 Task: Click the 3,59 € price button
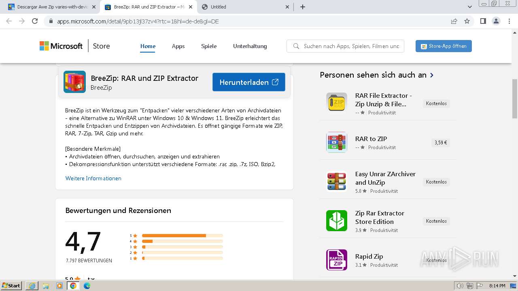[441, 143]
